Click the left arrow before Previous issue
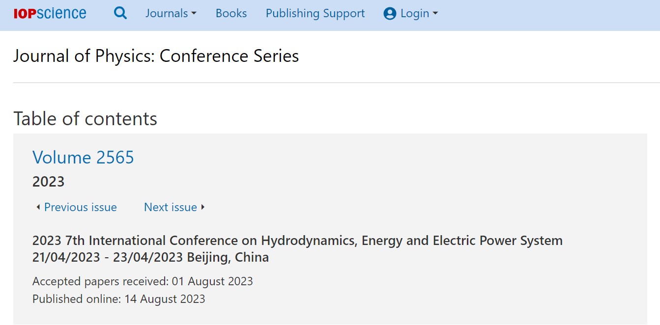This screenshot has width=660, height=325. (x=38, y=207)
